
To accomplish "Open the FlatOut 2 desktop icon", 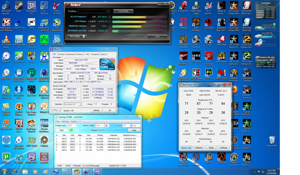I will click(x=209, y=158).
